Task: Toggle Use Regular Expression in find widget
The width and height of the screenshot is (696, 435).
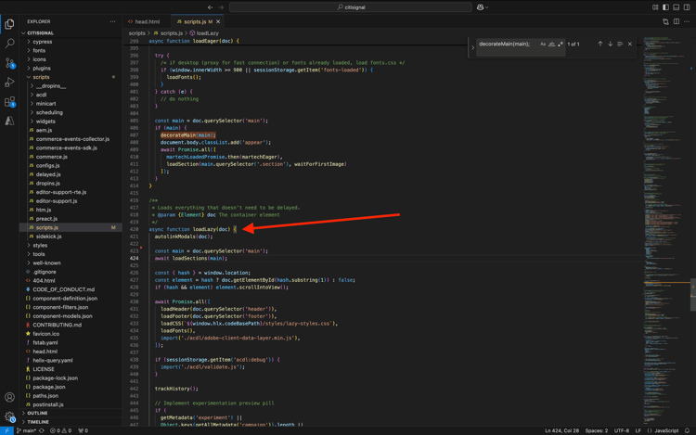Action: pos(561,44)
